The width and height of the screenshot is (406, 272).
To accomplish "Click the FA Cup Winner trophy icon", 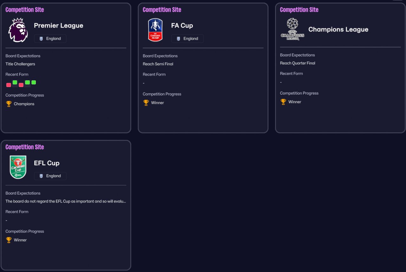I will click(146, 103).
